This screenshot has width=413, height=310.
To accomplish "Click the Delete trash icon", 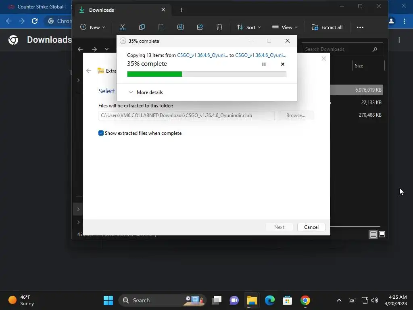I will pyautogui.click(x=219, y=27).
